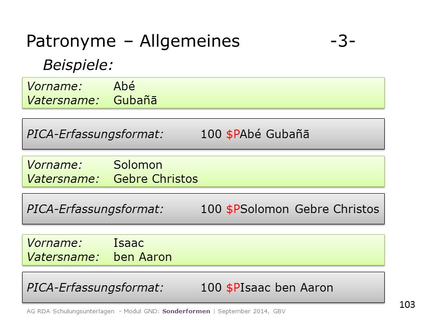Image resolution: width=434 pixels, height=325 pixels.
Task: Click the Beispiele: subheading
Action: [78, 65]
